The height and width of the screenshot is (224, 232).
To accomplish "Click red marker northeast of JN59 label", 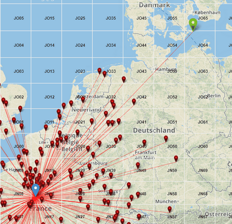I will tap(176, 159).
